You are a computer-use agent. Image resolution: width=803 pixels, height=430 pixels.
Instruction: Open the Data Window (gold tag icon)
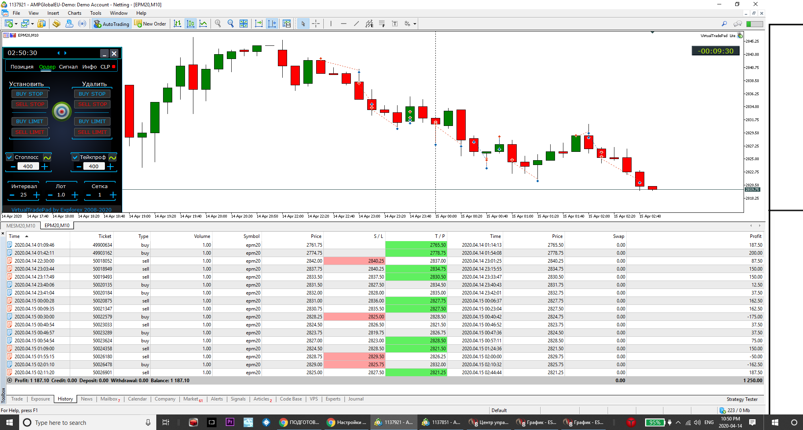[x=57, y=24]
